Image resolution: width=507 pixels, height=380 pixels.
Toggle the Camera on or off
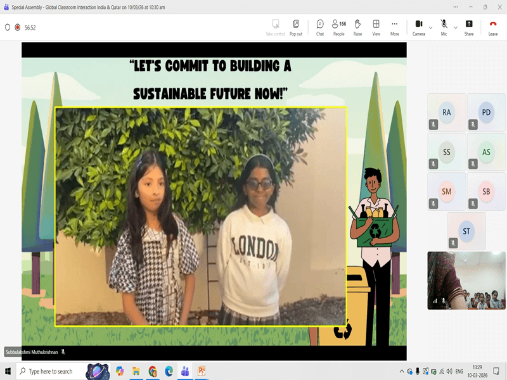(x=418, y=27)
